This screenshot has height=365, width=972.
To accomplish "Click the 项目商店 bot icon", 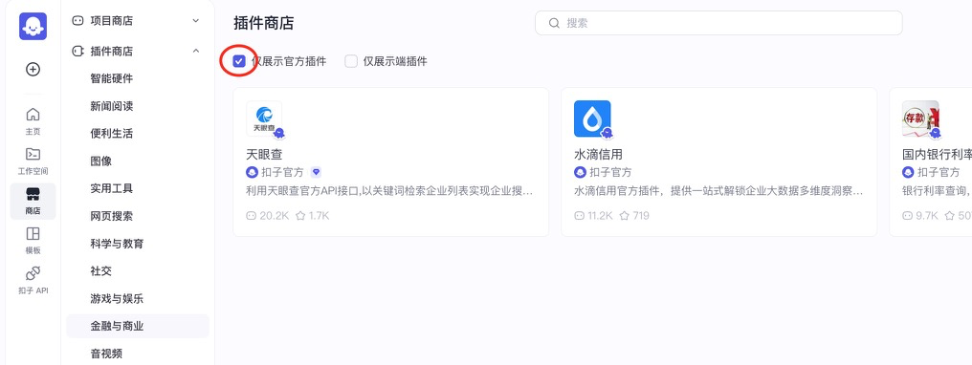I will pyautogui.click(x=78, y=20).
